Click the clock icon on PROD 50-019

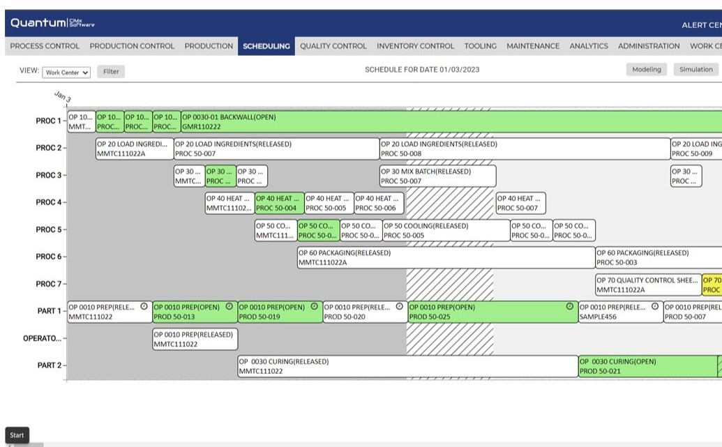pos(315,305)
